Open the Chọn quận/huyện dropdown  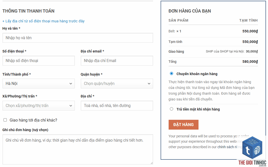pos(117,83)
